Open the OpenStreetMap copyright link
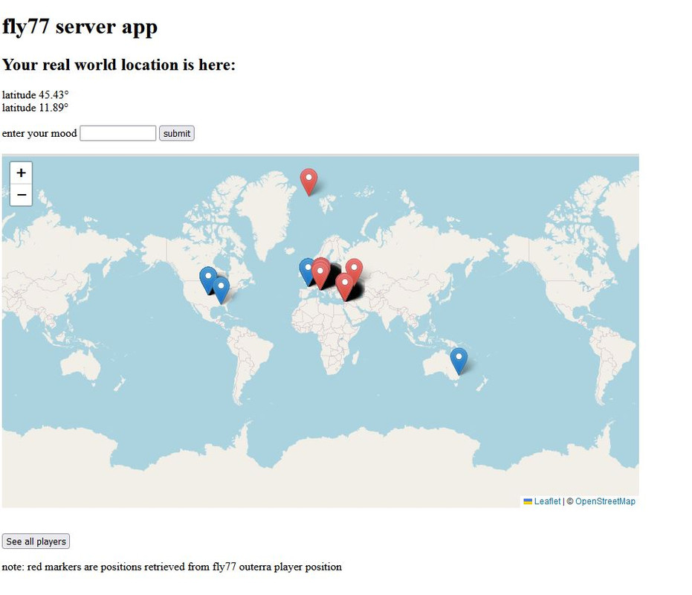This screenshot has width=692, height=595. (605, 501)
